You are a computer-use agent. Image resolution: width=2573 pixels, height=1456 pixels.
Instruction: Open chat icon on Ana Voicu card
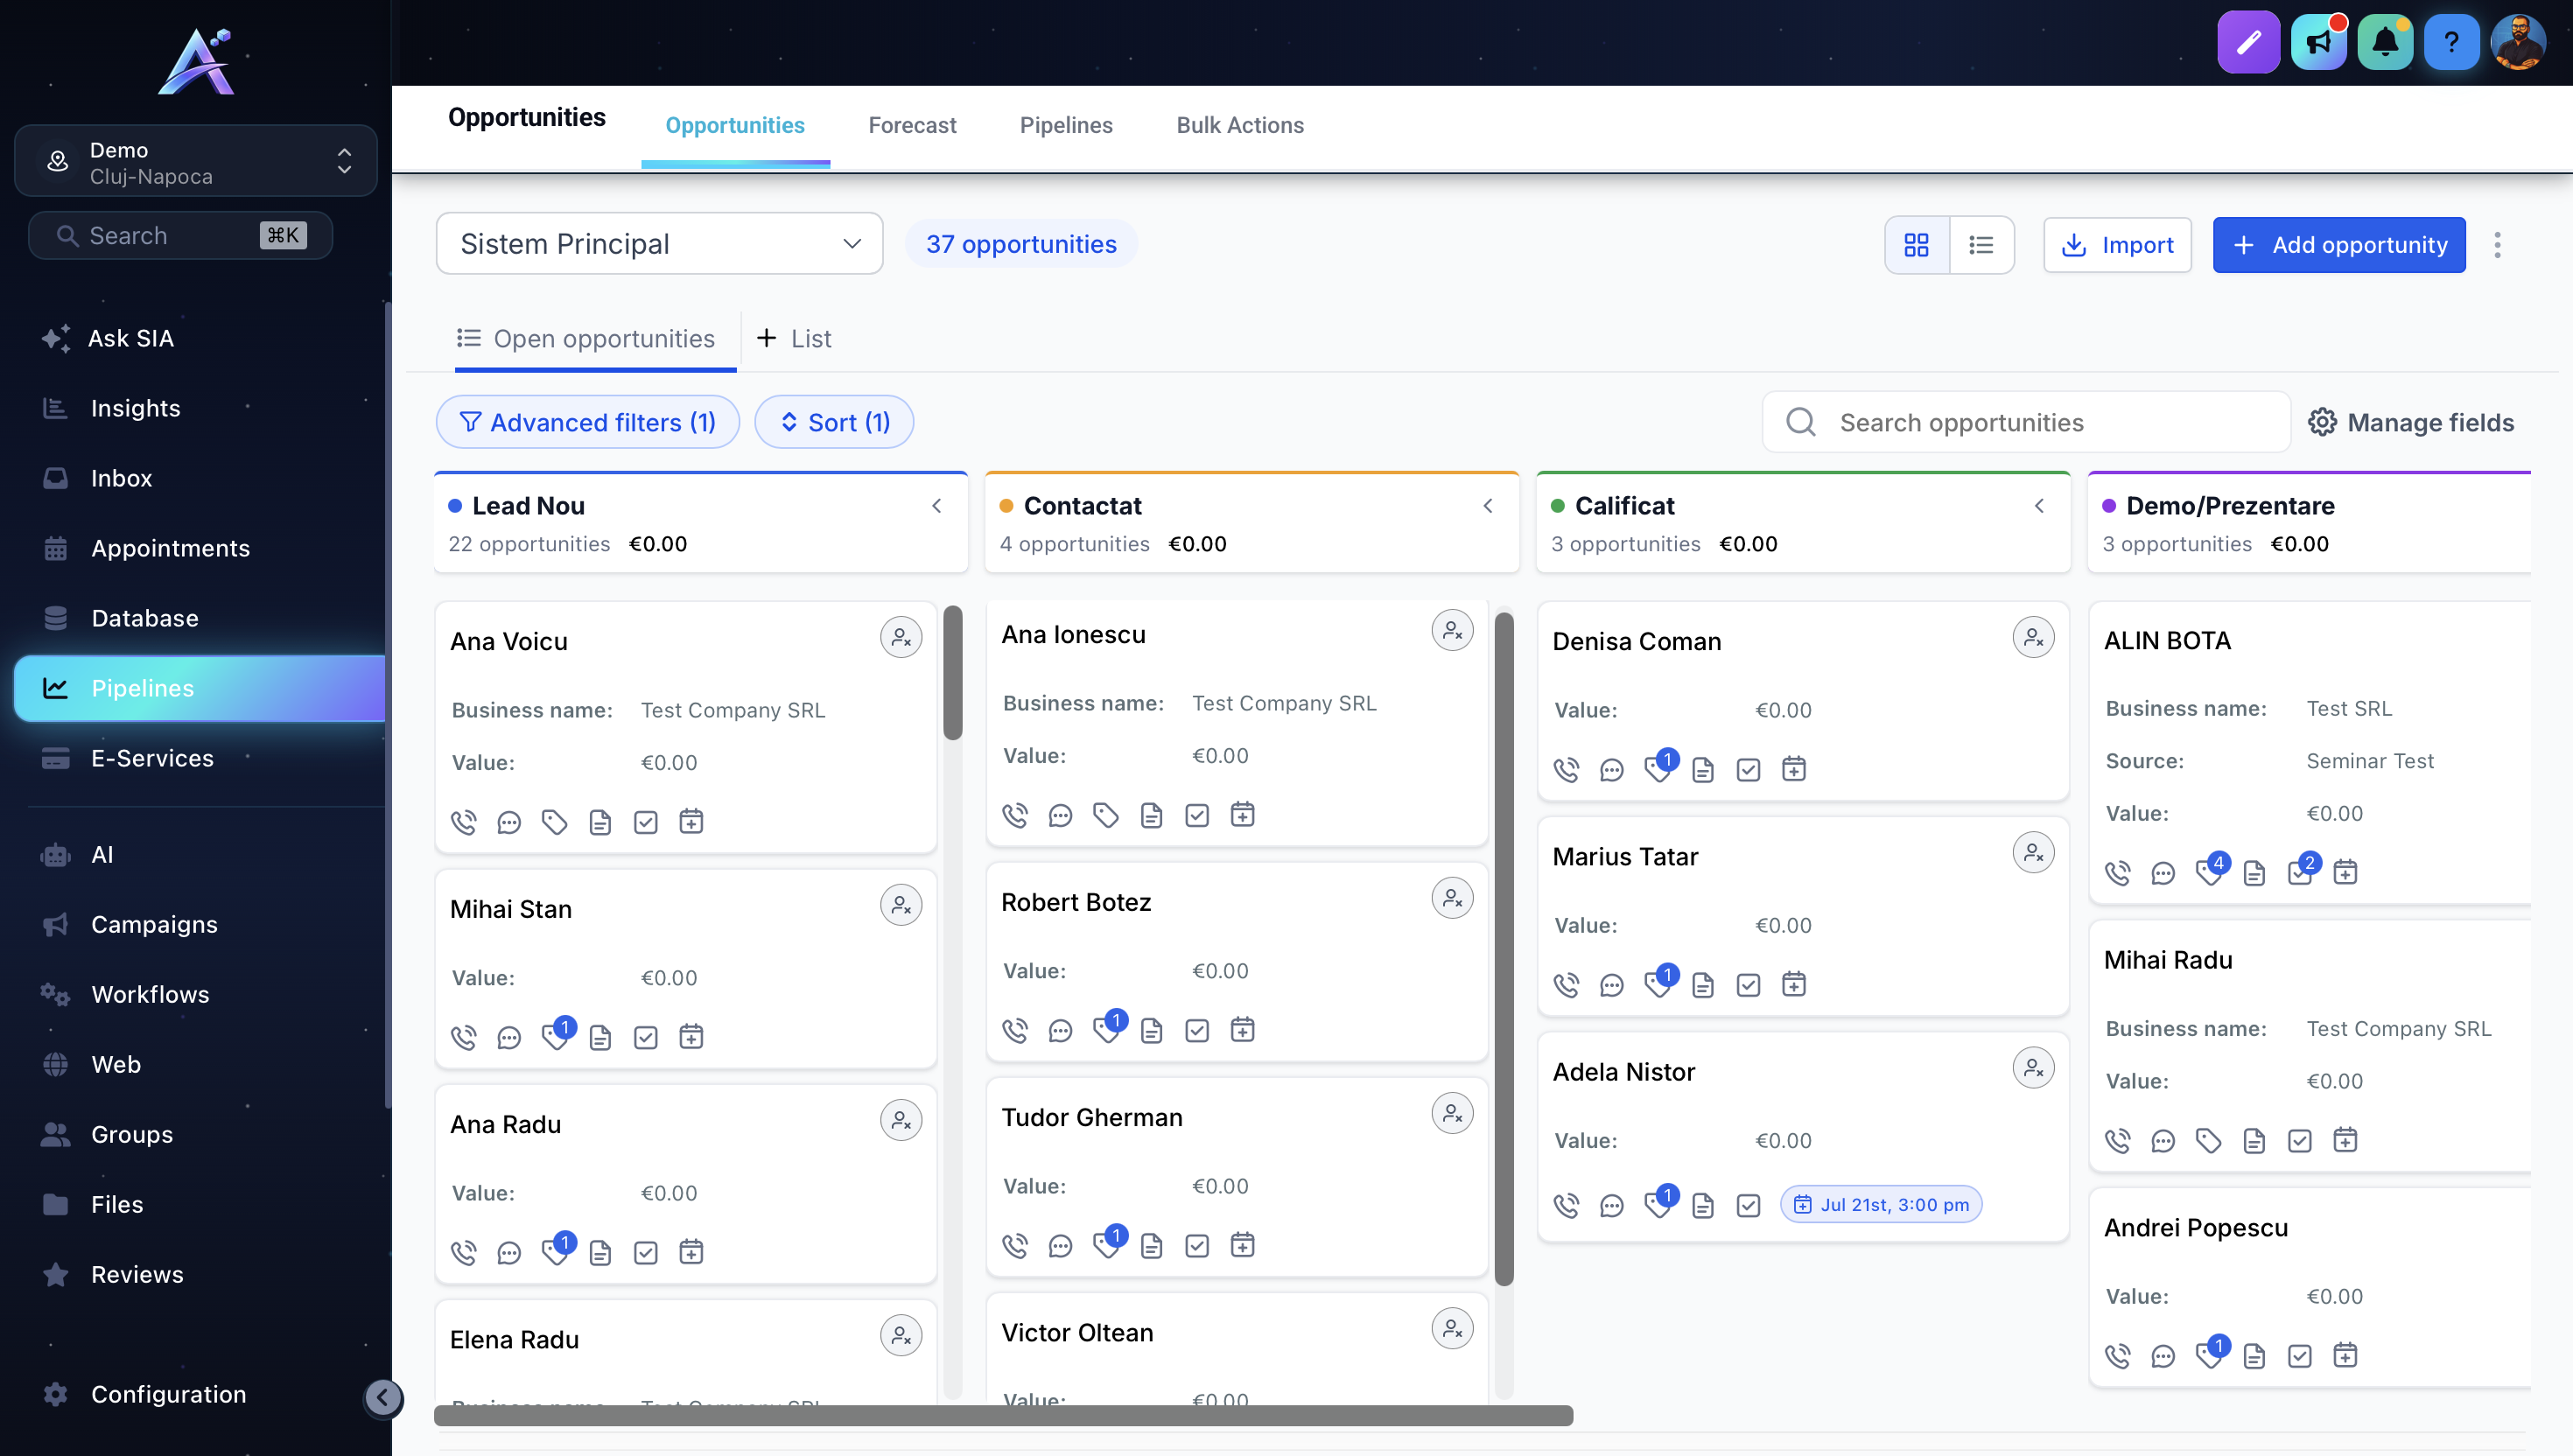[509, 822]
